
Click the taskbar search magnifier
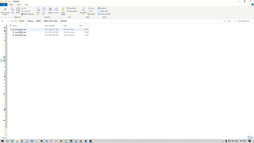point(7,141)
